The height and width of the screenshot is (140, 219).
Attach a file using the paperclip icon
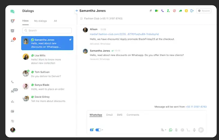point(176,130)
